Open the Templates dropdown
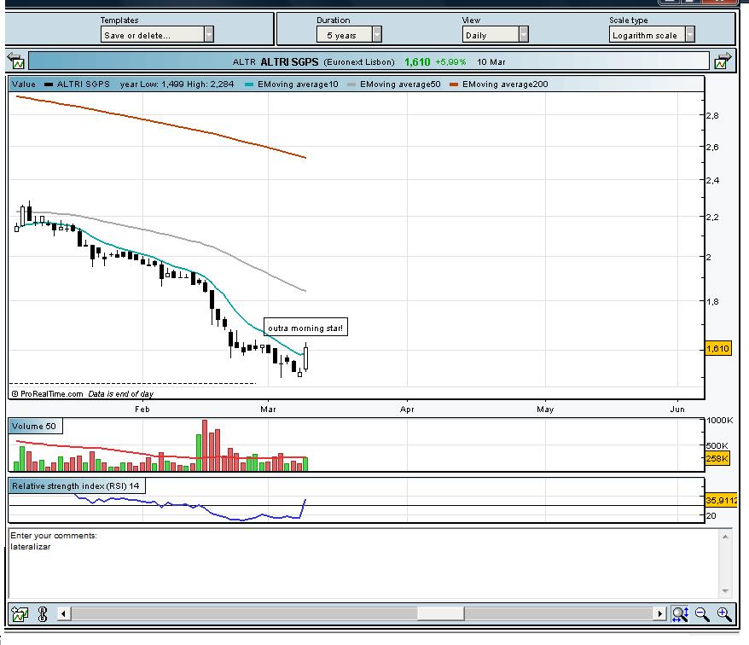Viewport: 749px width, 645px height. pos(157,34)
